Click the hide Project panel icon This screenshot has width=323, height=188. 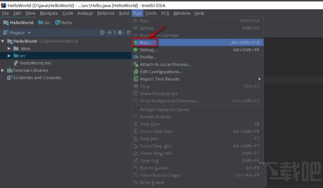[129, 32]
